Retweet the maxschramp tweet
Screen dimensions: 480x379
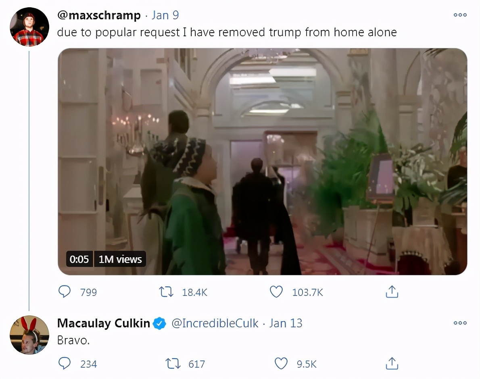click(166, 292)
